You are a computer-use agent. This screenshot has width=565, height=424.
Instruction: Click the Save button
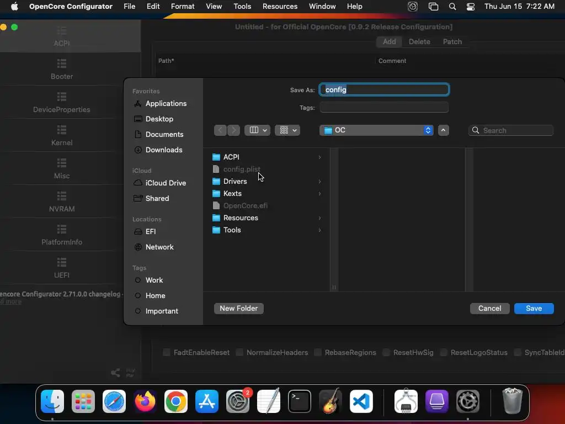(x=534, y=308)
